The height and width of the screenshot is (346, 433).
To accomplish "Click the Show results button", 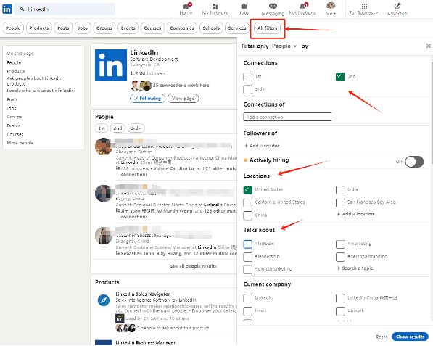I will (410, 337).
